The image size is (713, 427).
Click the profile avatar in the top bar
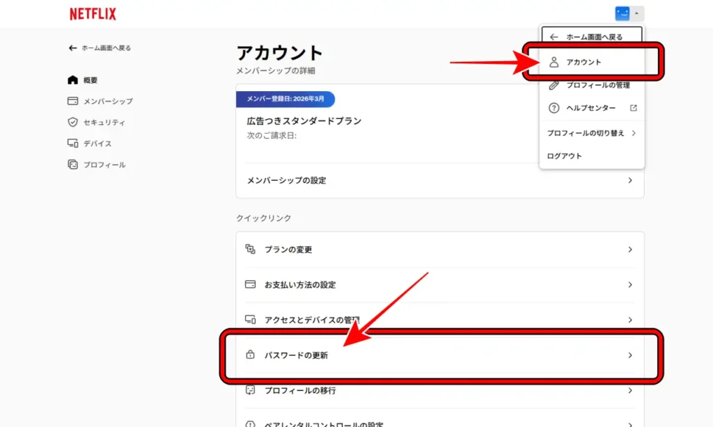[x=623, y=12]
